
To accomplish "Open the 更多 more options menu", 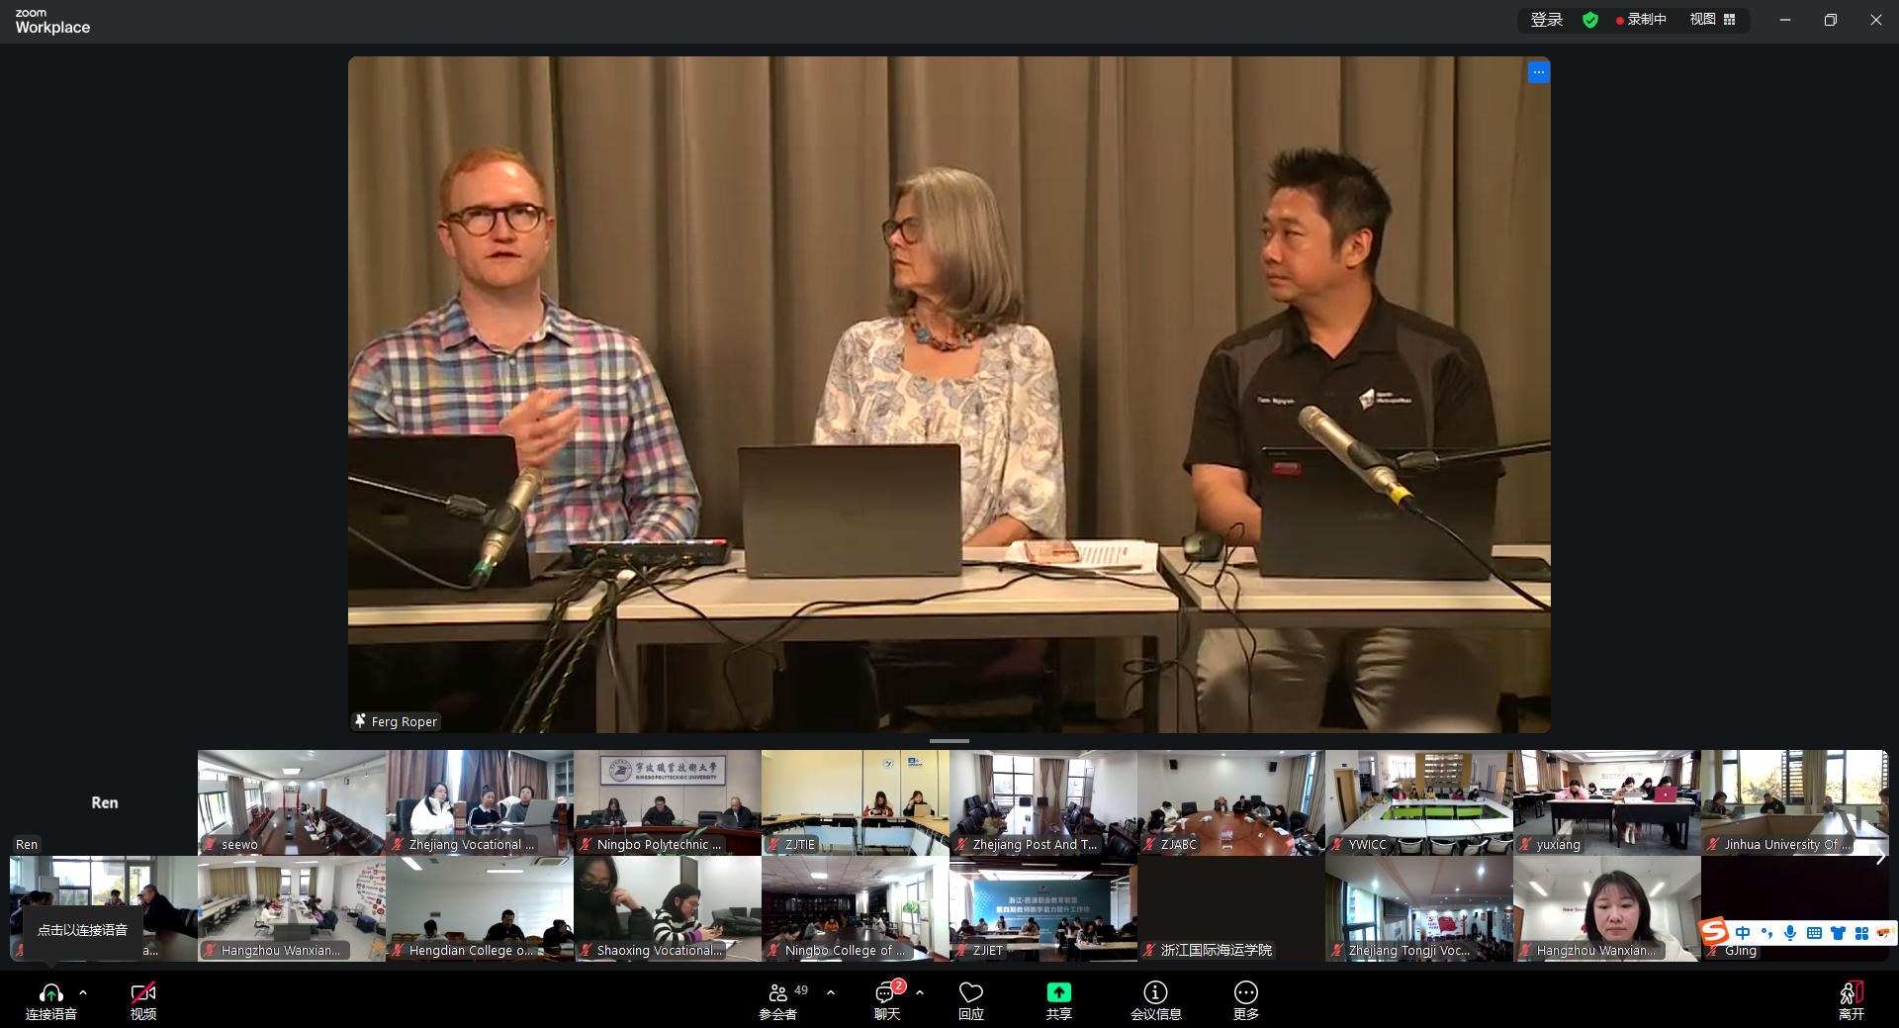I will [x=1245, y=993].
